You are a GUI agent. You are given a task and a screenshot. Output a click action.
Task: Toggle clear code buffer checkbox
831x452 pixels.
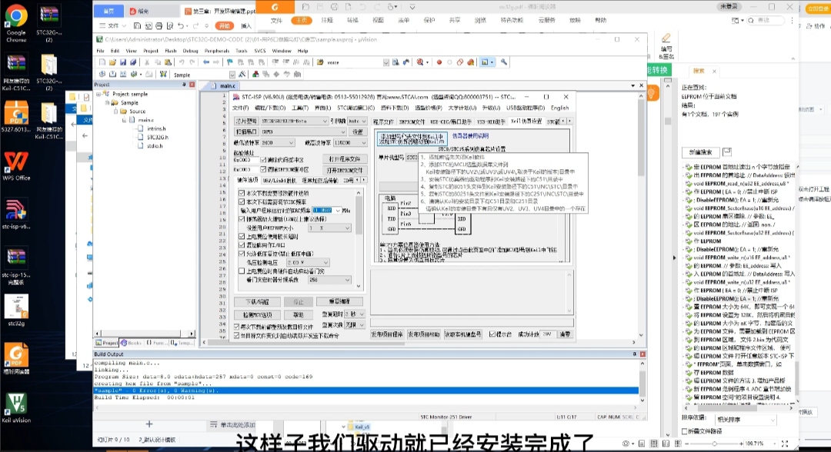[263, 159]
